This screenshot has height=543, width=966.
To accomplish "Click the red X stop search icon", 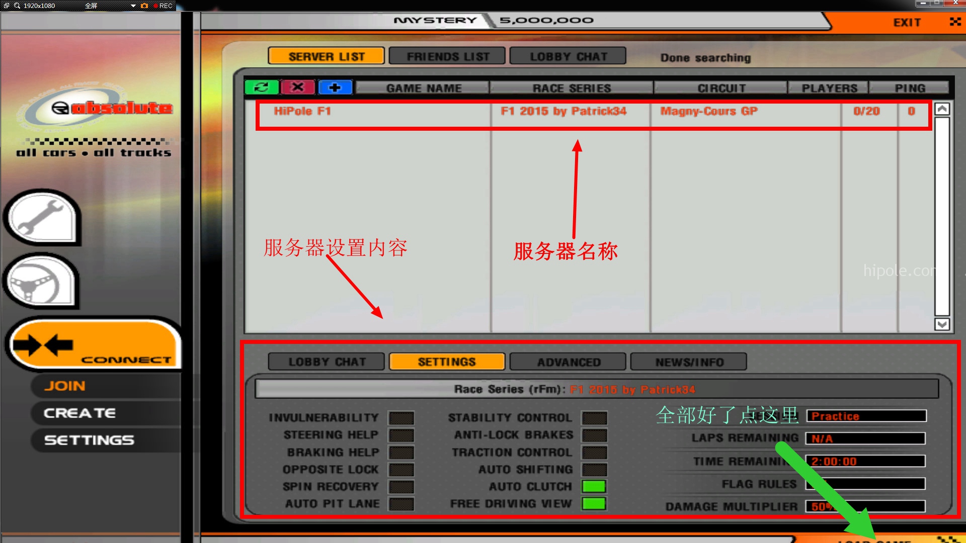I will pos(298,87).
